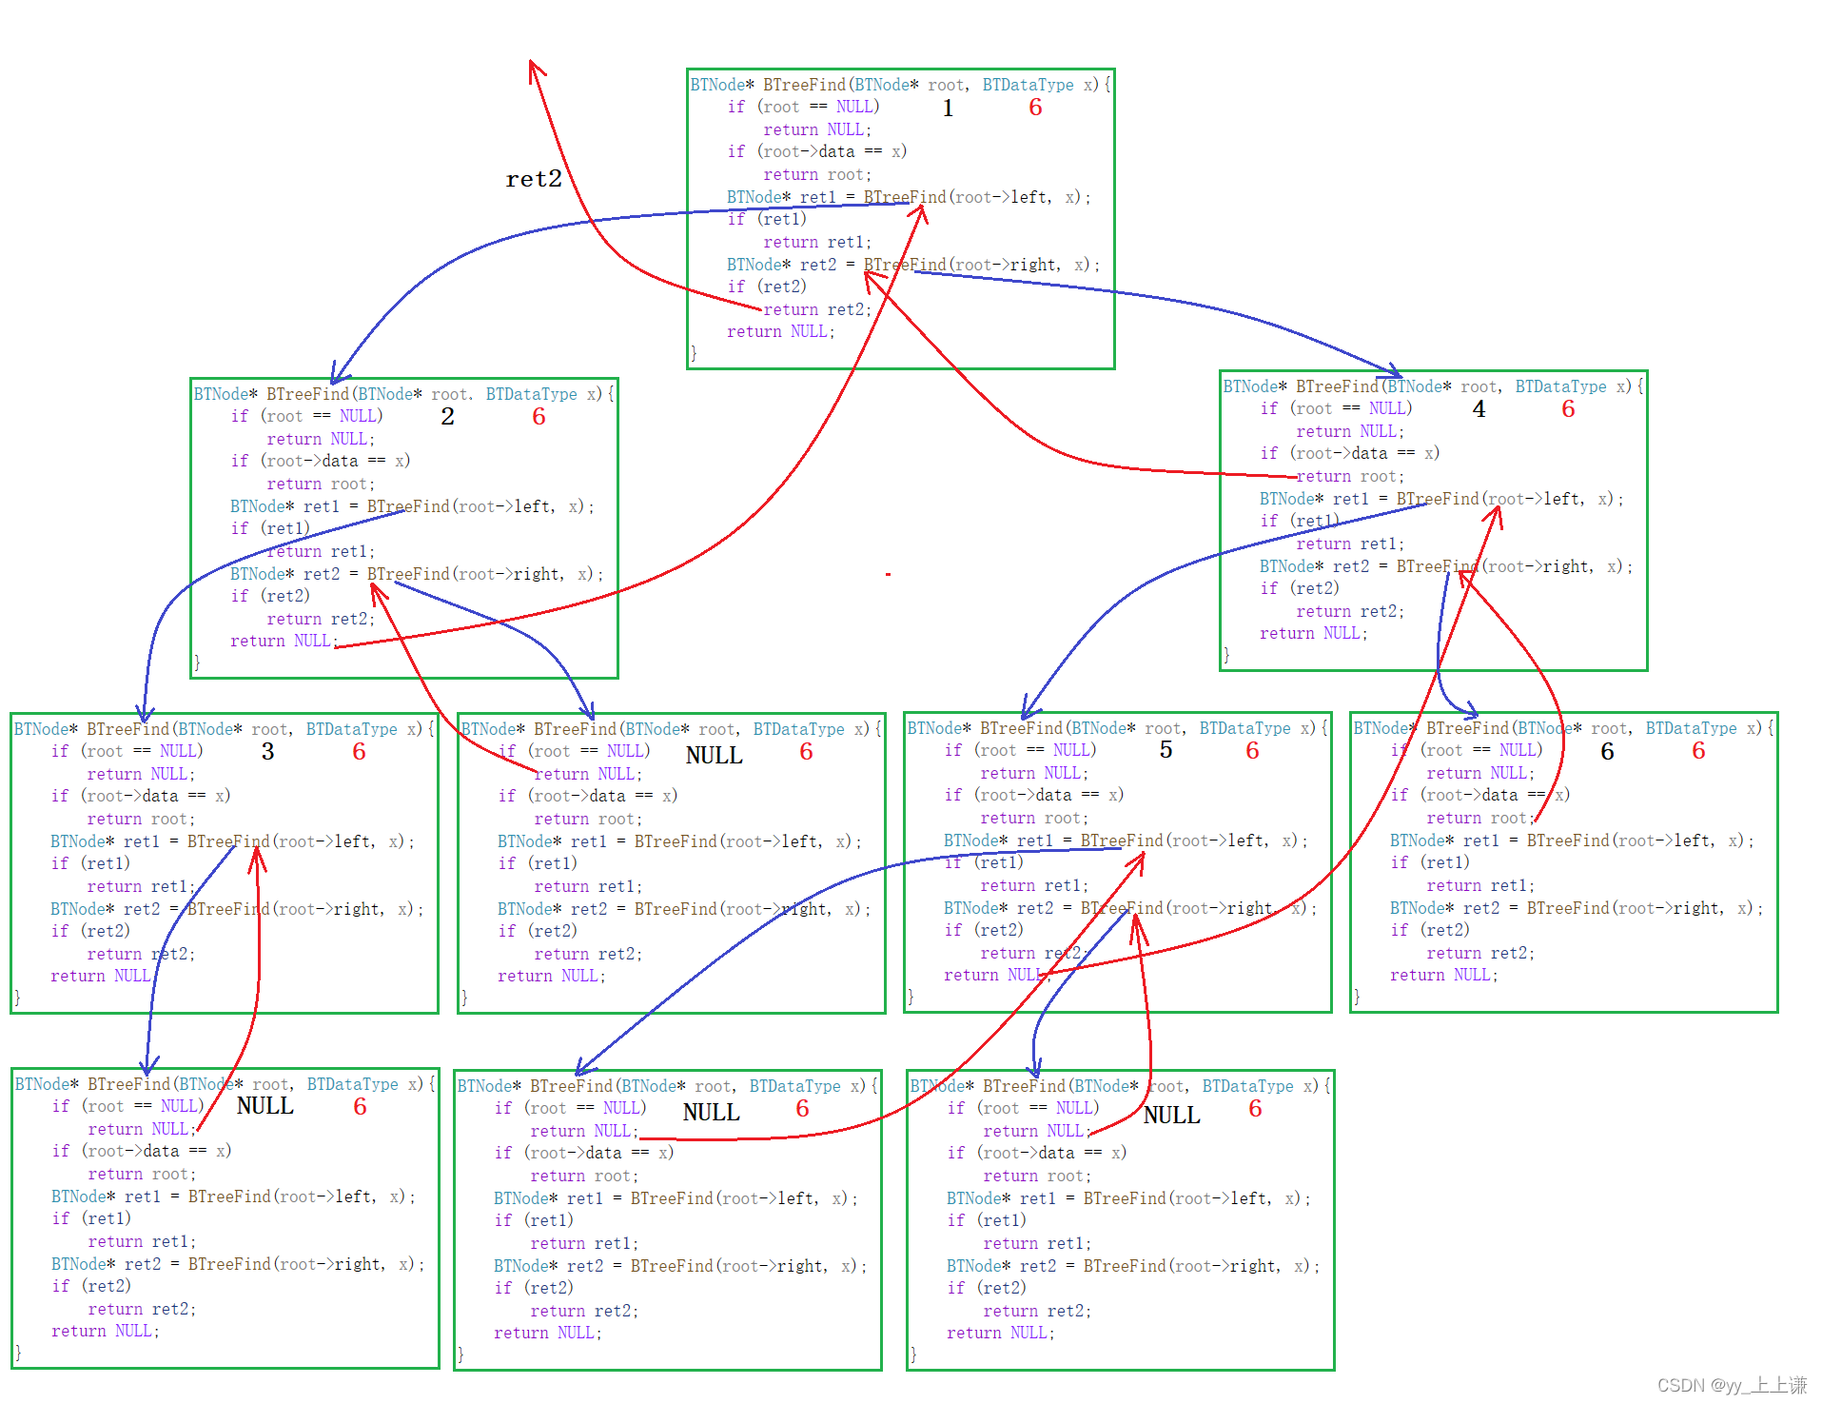Viewport: 1822px width, 1404px height.
Task: Click 'return root;' in box 4
Action: (1350, 476)
